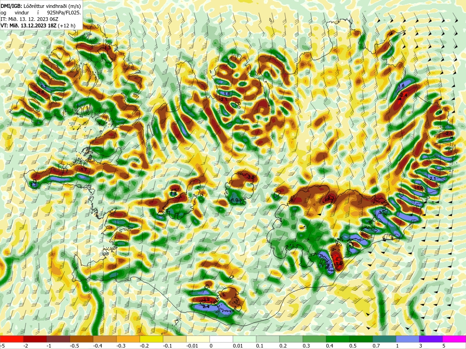Screen dimensions: 466x349
Task: Choose the yellow swatch between -0.2 and -0.1
Action: pyautogui.click(x=151, y=339)
